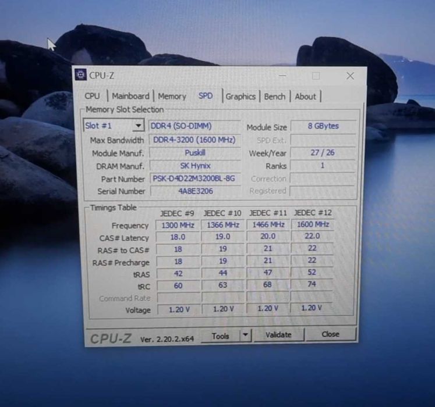This screenshot has width=435, height=407.
Task: Open the Memory tab
Action: 172,97
